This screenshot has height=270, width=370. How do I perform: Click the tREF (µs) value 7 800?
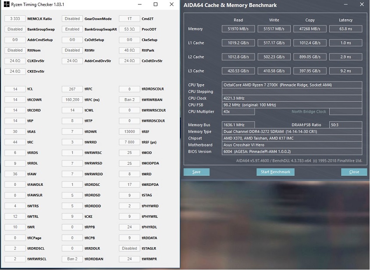click(129, 142)
